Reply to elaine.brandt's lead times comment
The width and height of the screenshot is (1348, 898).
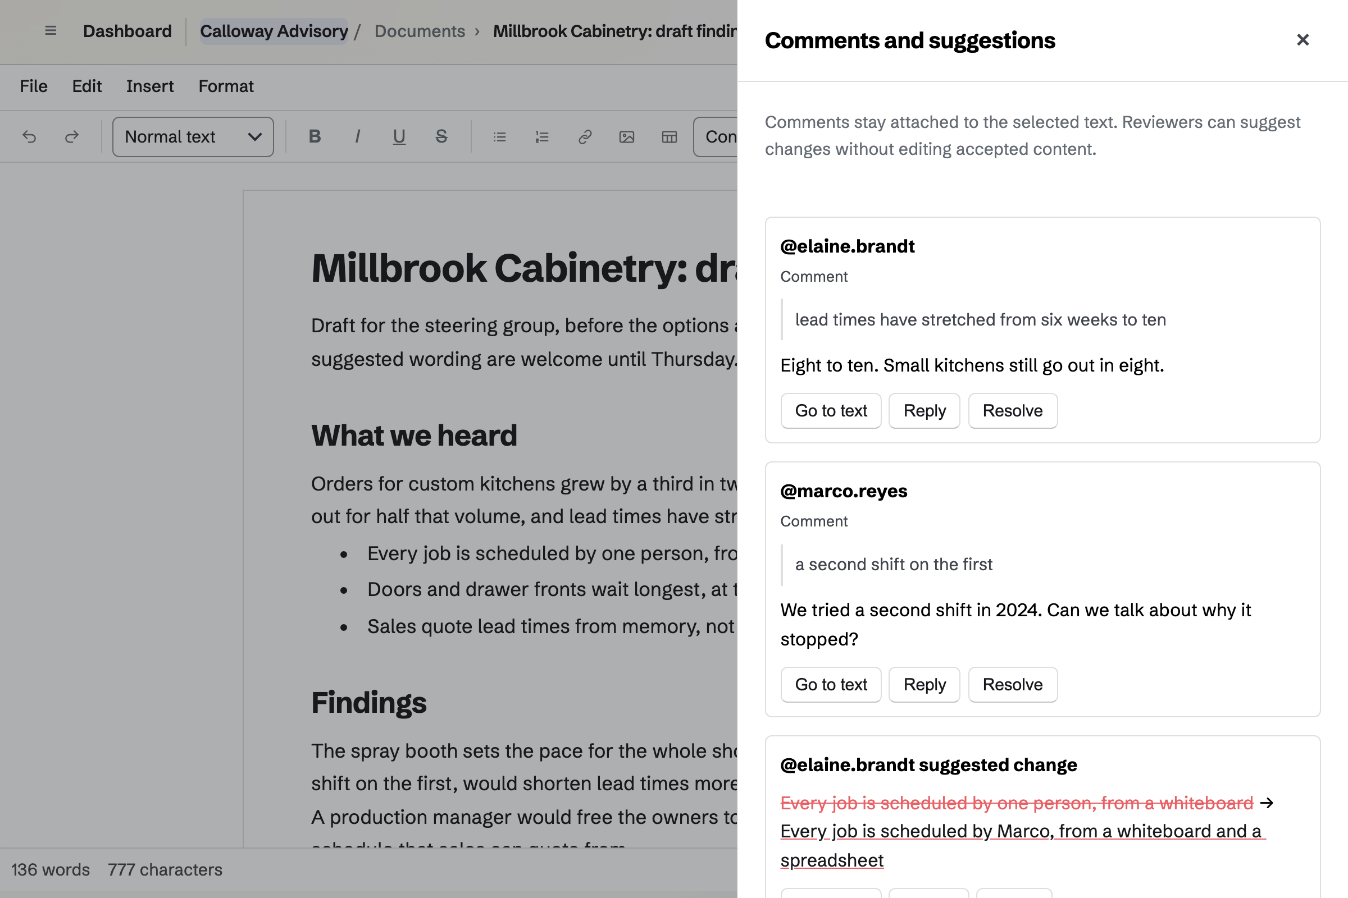tap(925, 411)
